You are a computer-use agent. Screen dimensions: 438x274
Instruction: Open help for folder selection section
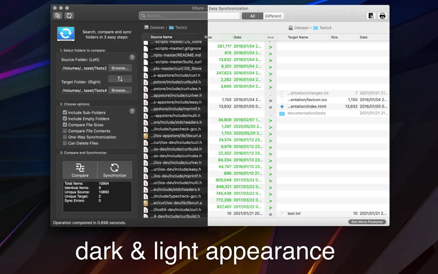point(132,57)
